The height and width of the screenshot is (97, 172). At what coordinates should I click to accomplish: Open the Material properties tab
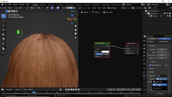click(144, 90)
